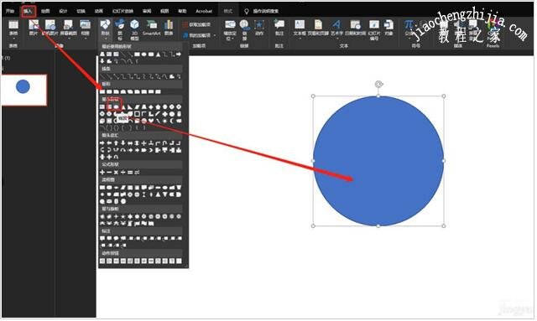Click the 箭头总汇 section header
Screen dimensions: 537x321
[x=141, y=136]
